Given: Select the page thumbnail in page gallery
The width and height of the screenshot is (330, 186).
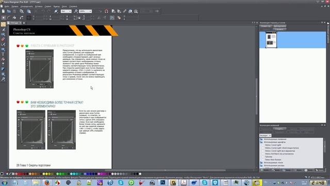Looking at the screenshot, I should coord(271,40).
